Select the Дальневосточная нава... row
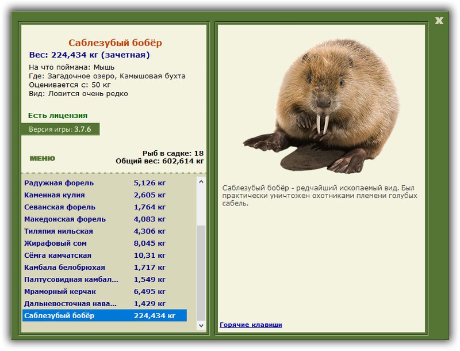 coord(105,303)
